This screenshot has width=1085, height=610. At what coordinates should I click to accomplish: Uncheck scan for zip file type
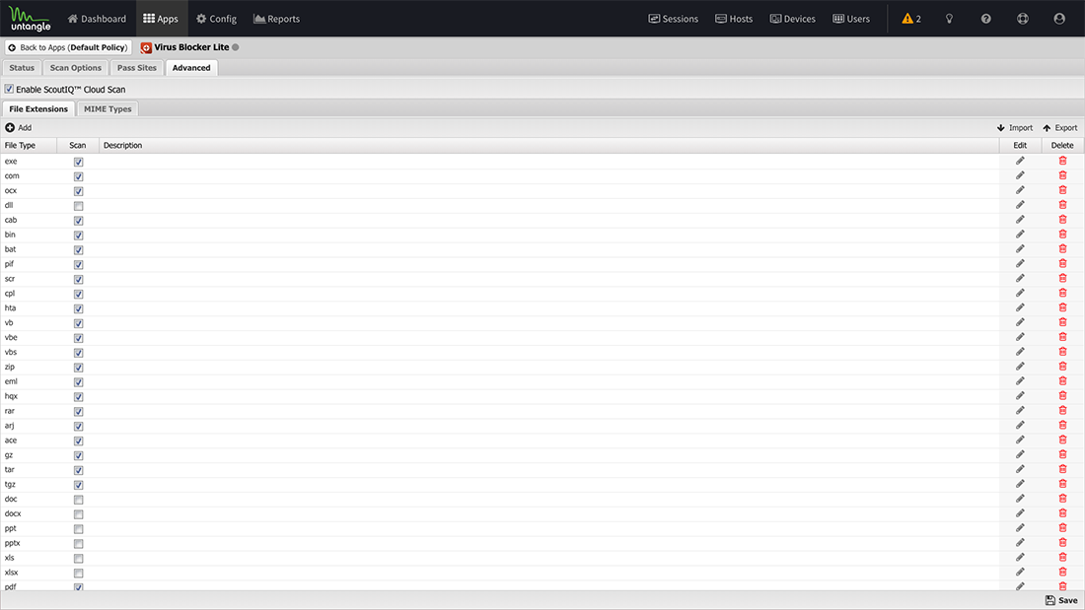(x=78, y=368)
